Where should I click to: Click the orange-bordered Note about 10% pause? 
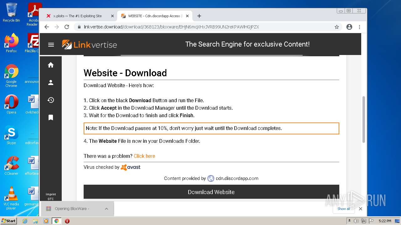click(211, 128)
